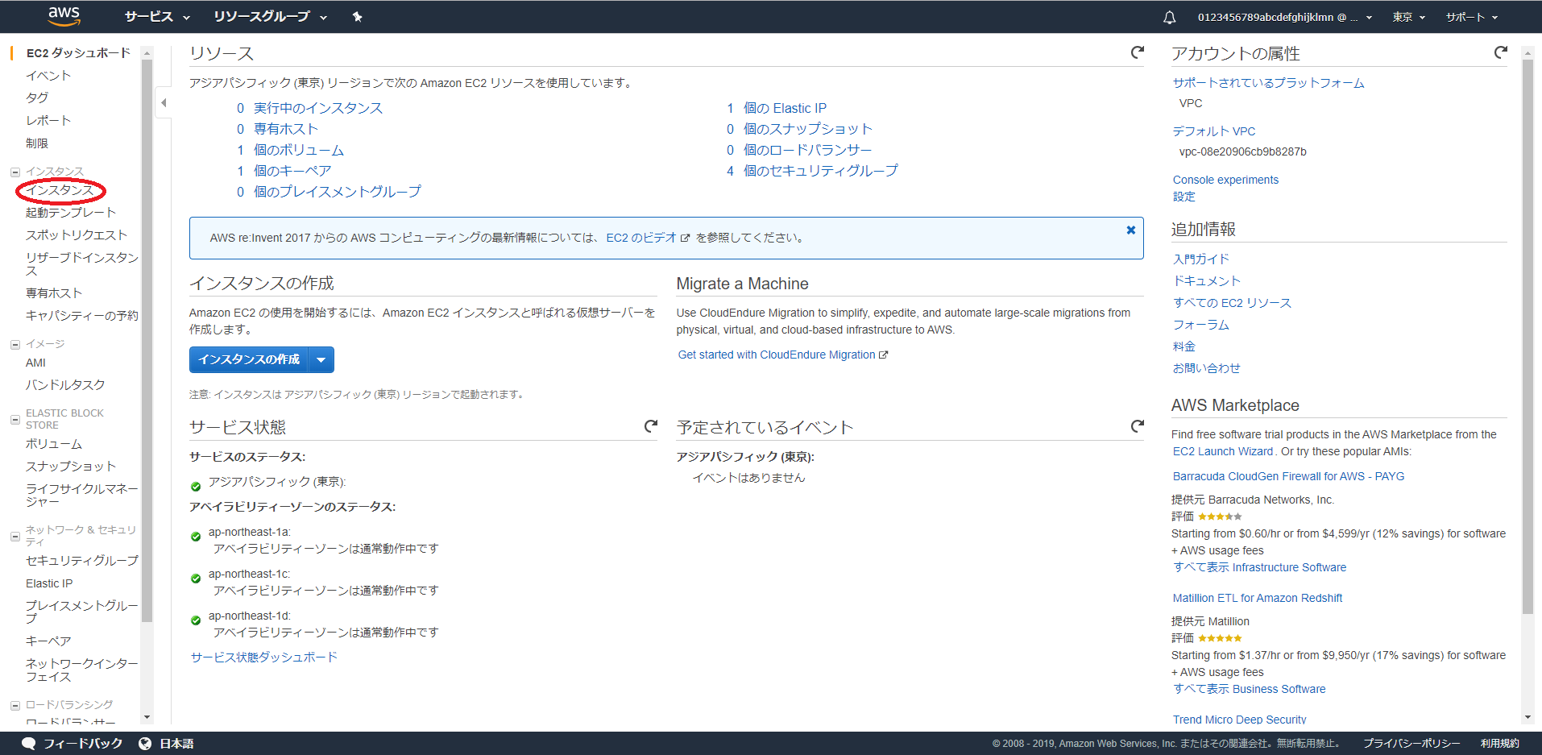Collapse the インスタンス sidebar group
Viewport: 1542px width, 755px height.
(x=15, y=172)
